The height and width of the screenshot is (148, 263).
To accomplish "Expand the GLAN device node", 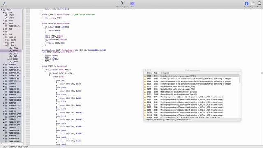I will [x=6, y=40].
